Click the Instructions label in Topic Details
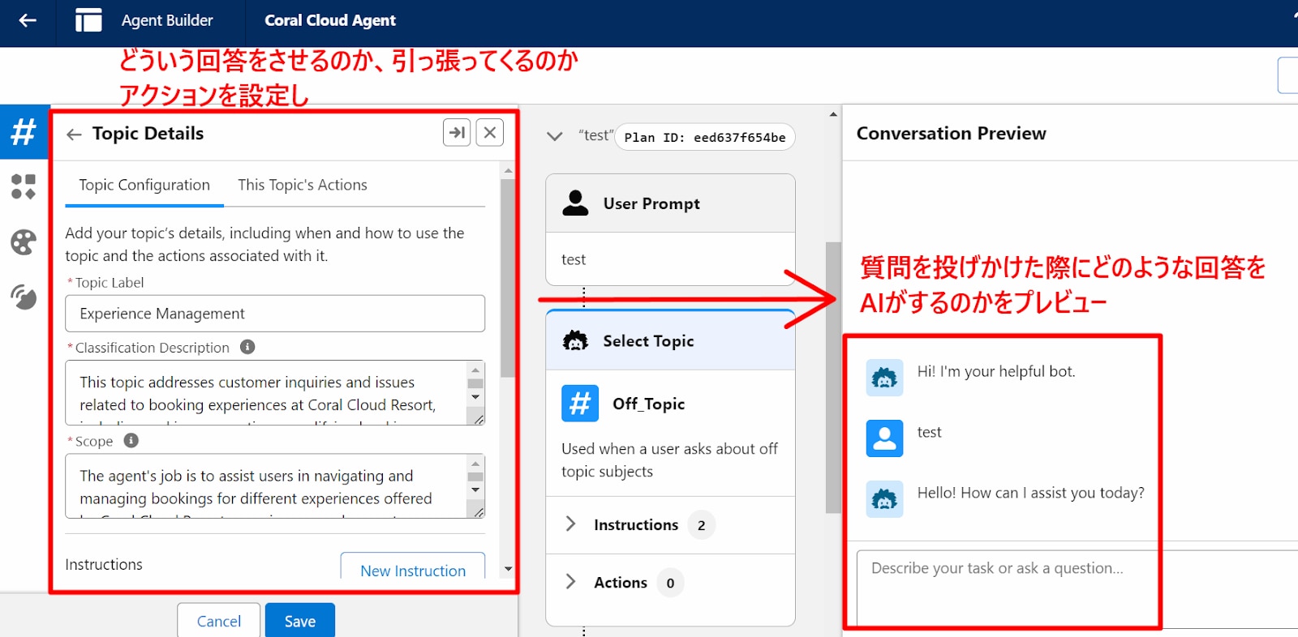 pyautogui.click(x=104, y=564)
